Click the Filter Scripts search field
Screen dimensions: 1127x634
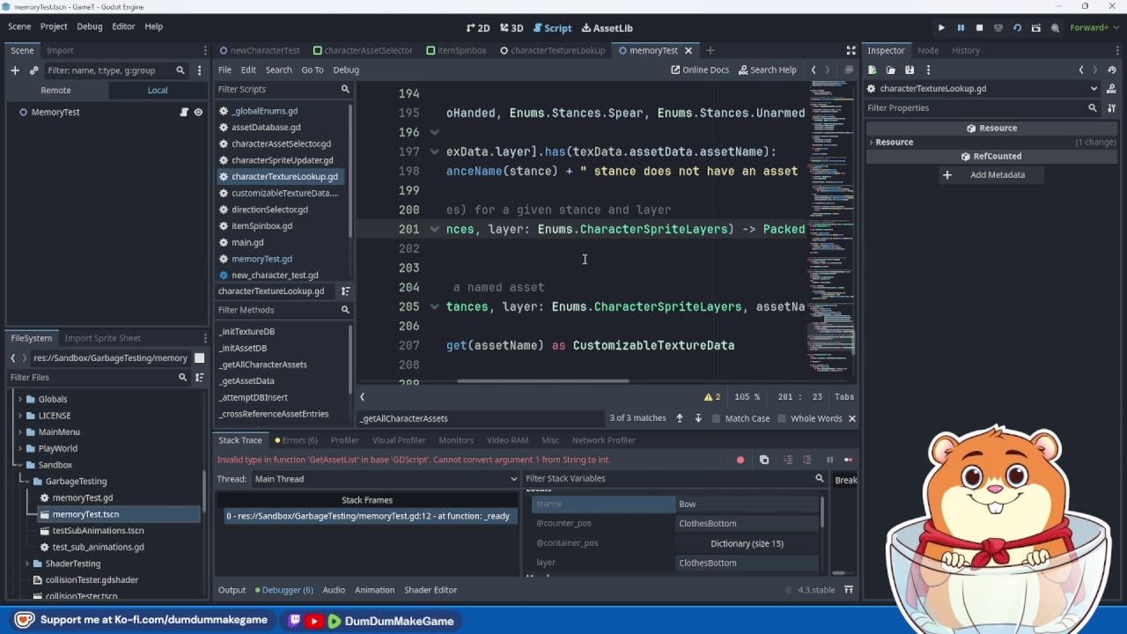284,89
